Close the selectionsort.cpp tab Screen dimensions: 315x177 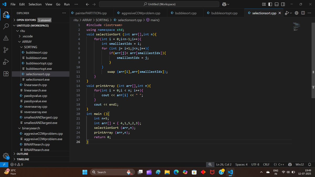[x=280, y=13]
